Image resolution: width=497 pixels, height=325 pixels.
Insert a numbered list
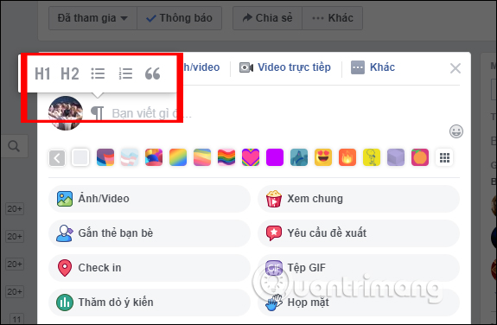125,73
